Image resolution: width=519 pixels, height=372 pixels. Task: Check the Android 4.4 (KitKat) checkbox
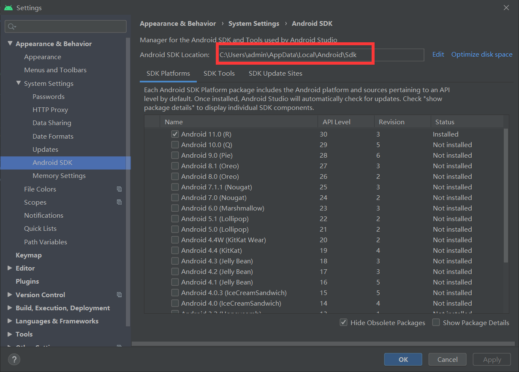[175, 250]
